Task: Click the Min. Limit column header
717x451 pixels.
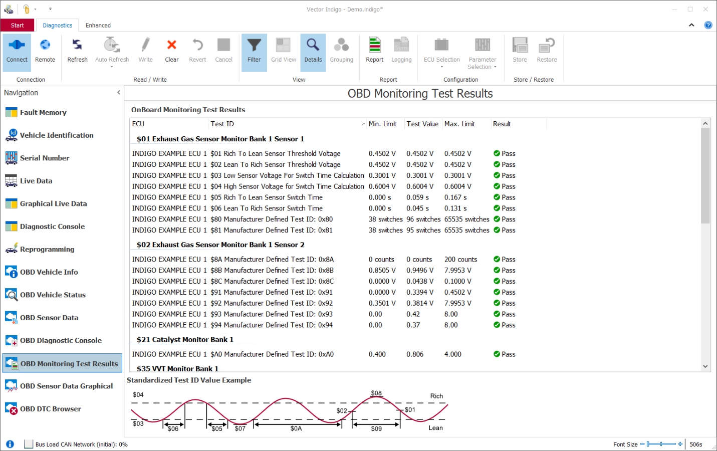Action: pos(385,124)
